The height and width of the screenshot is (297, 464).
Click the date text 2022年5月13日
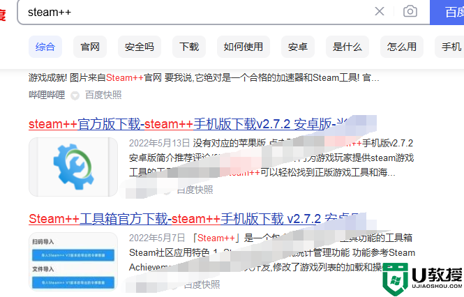click(159, 143)
